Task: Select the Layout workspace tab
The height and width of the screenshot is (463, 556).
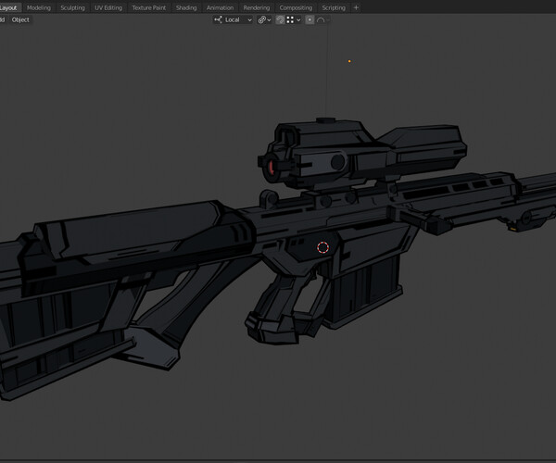Action: [9, 7]
